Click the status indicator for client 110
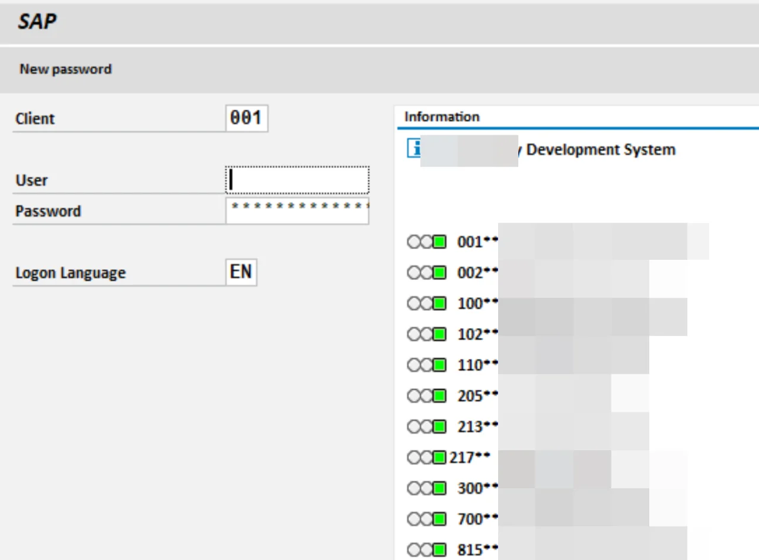 coord(426,365)
